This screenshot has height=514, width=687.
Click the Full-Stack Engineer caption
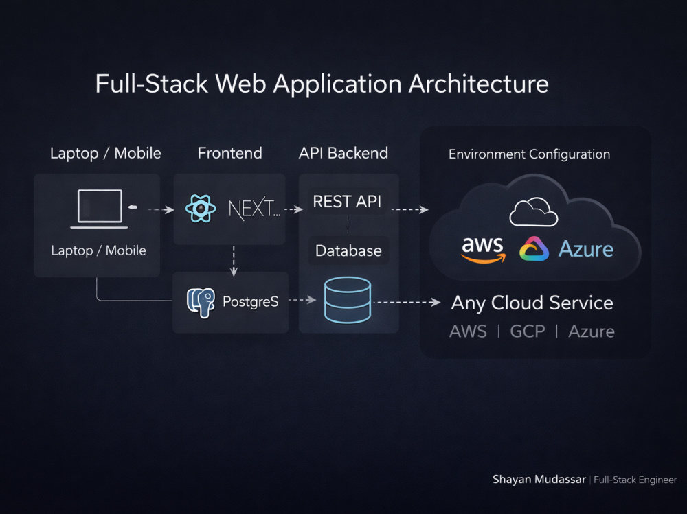[635, 480]
